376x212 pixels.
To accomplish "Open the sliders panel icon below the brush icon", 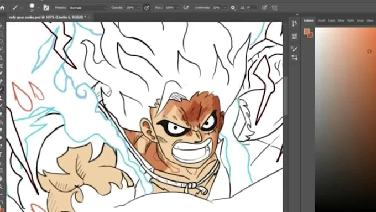I will coord(295,58).
